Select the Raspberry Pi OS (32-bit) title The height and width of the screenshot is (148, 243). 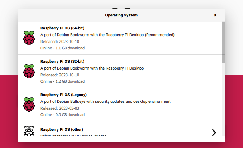coord(62,61)
